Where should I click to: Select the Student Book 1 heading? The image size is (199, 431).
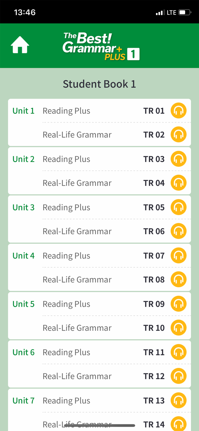point(99,84)
